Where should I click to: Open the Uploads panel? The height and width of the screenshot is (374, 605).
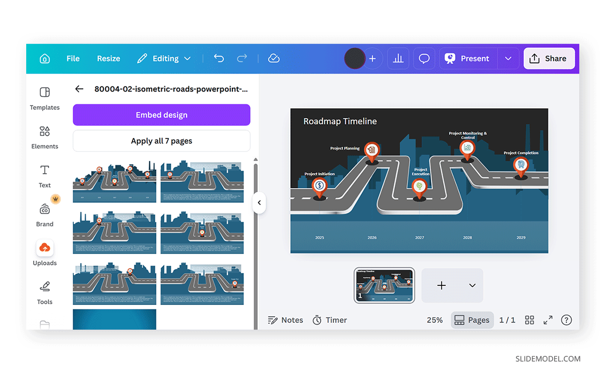(x=44, y=253)
